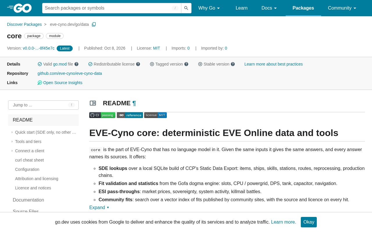372x232 pixels.
Task: Open the Why Go dropdown menu
Action: tap(209, 8)
